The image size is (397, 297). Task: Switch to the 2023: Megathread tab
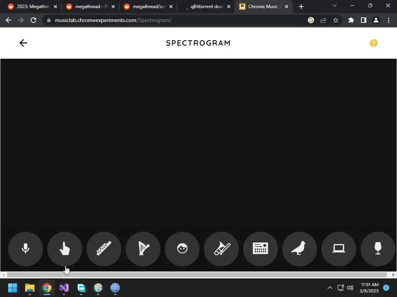coord(33,7)
